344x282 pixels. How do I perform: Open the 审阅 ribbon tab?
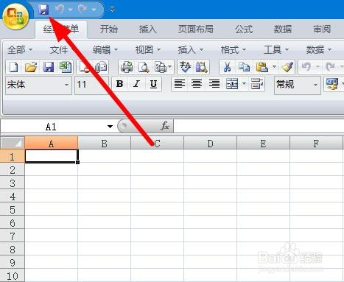click(322, 29)
